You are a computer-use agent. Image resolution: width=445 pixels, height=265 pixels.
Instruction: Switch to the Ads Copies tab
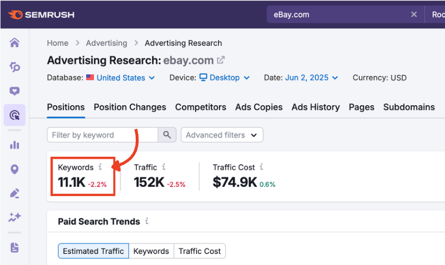pyautogui.click(x=259, y=107)
